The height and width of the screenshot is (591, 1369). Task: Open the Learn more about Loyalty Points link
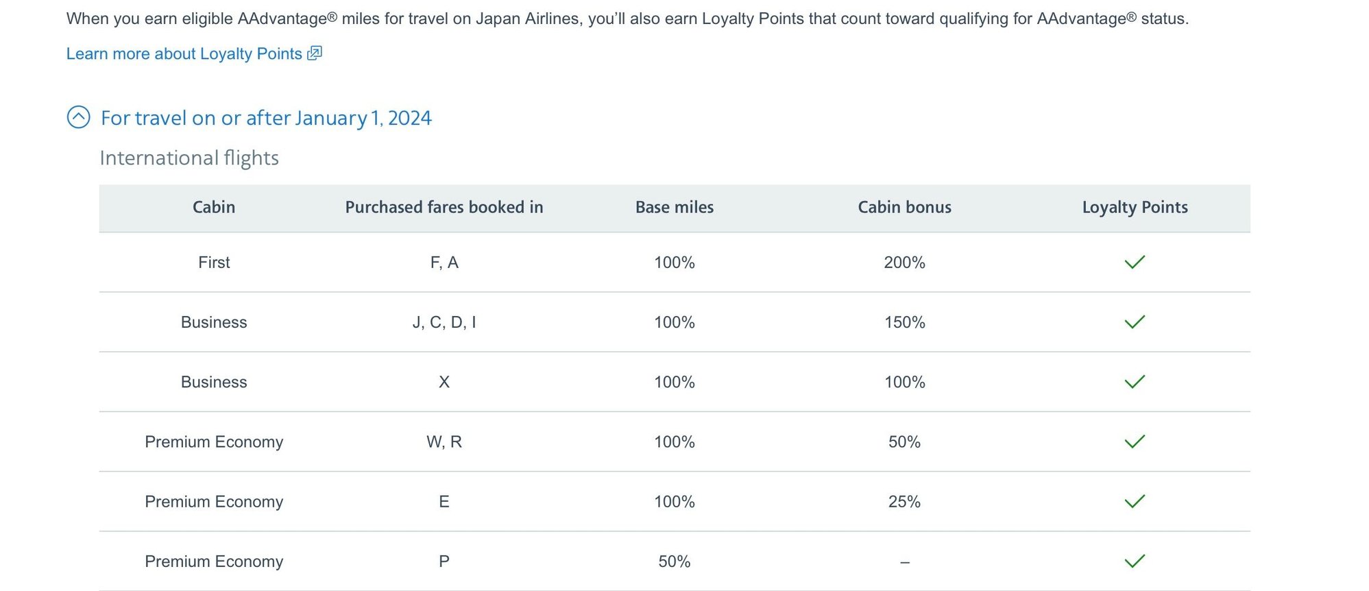184,54
